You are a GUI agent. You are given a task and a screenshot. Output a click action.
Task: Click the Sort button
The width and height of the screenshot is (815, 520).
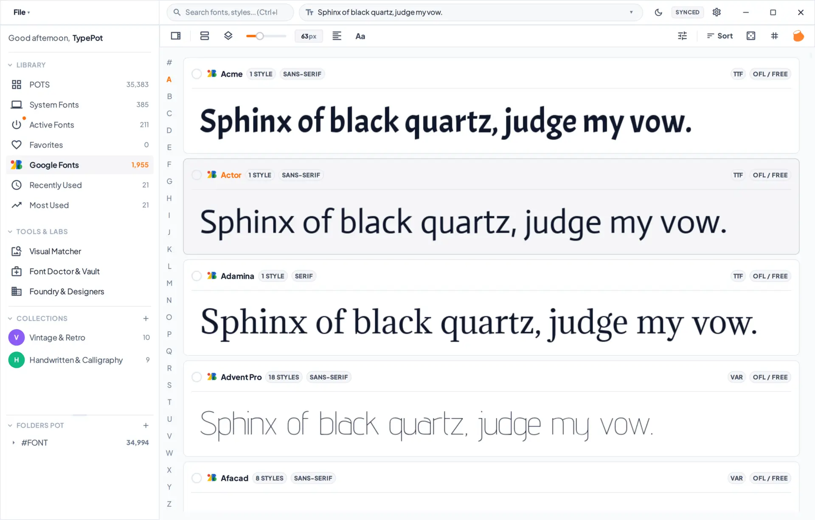point(719,36)
